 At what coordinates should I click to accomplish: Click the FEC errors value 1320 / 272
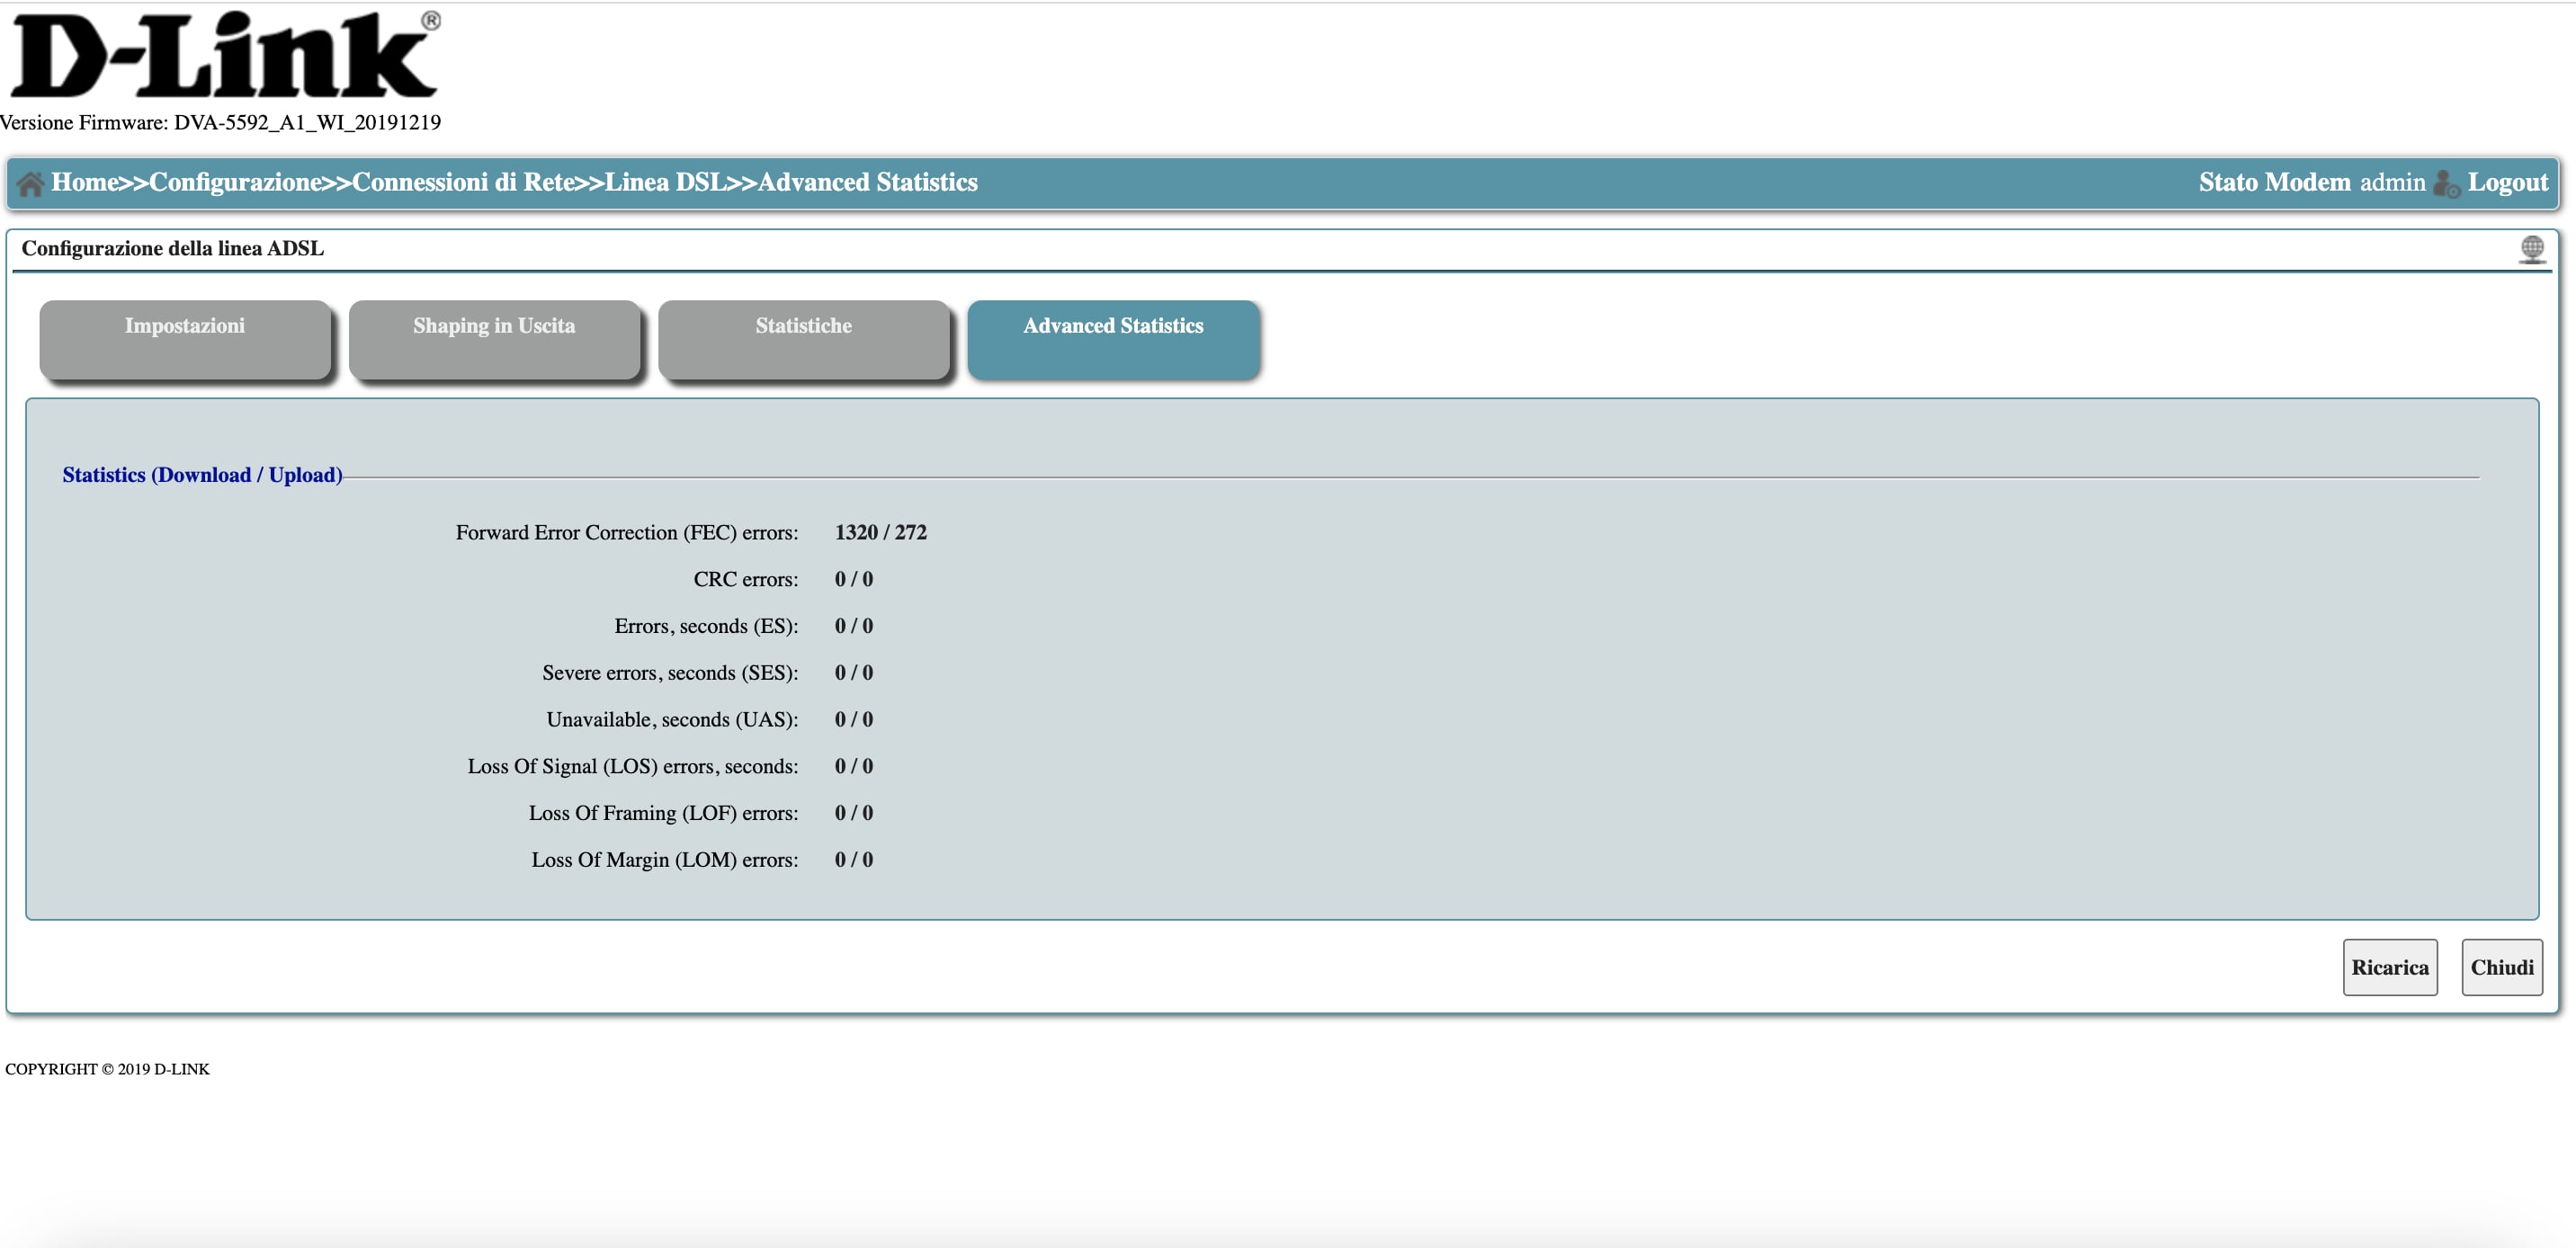[x=880, y=532]
